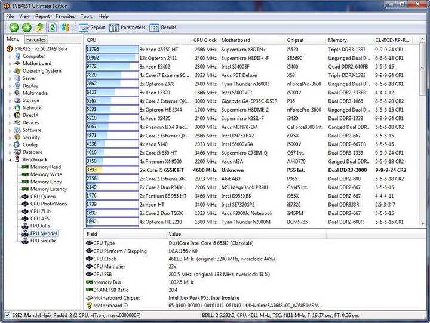Click the green Forward arrow icon

click(27, 27)
